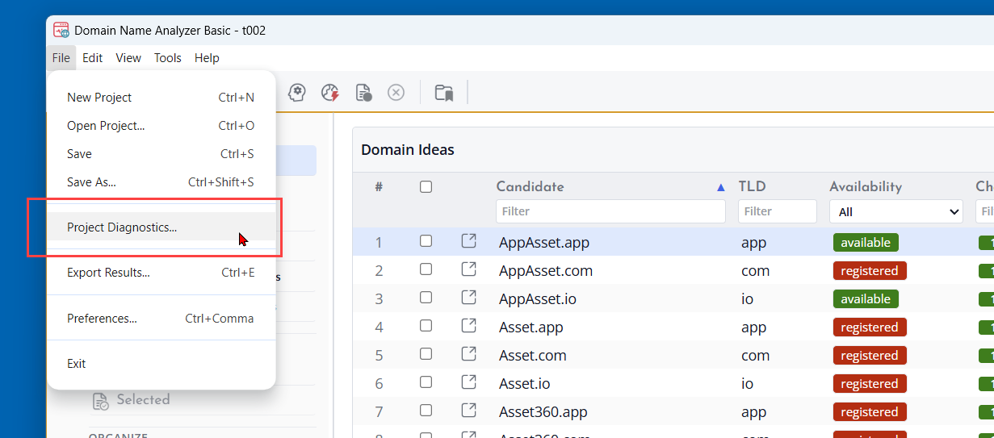
Task: Click the Asset360.app candidate cell
Action: [543, 411]
